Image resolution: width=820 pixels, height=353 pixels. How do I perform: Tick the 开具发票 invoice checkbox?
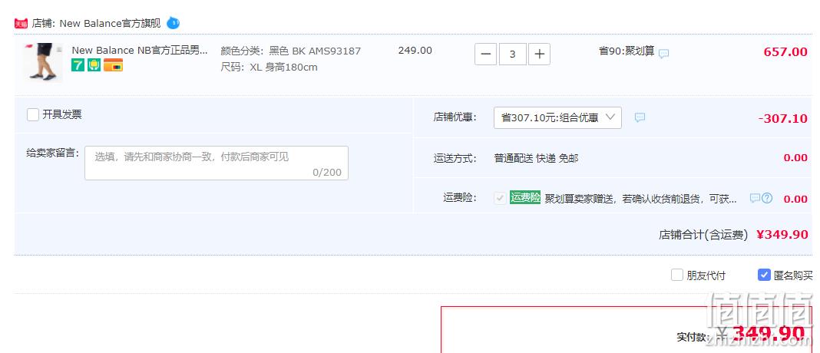tap(33, 114)
